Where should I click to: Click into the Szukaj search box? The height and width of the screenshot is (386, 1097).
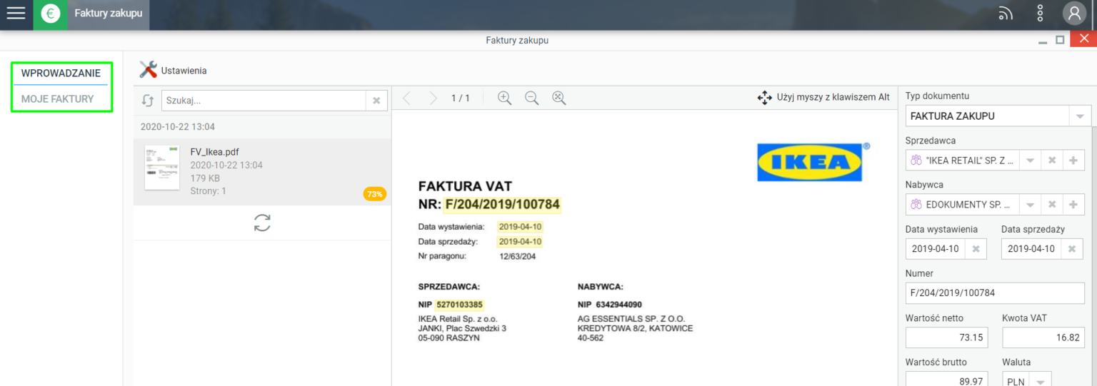point(264,101)
